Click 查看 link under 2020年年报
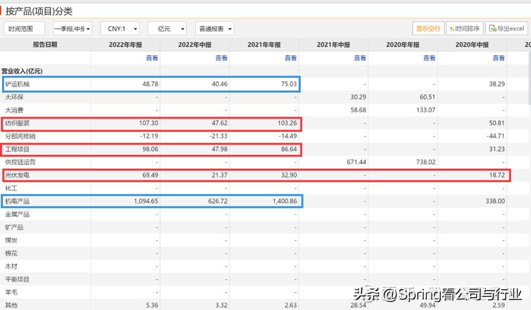531x310 pixels. tap(430, 58)
